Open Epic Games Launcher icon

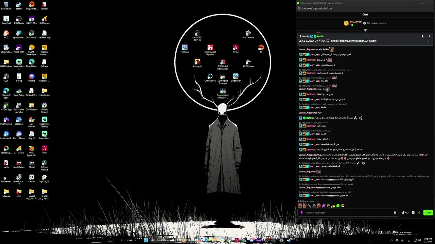pos(19,107)
